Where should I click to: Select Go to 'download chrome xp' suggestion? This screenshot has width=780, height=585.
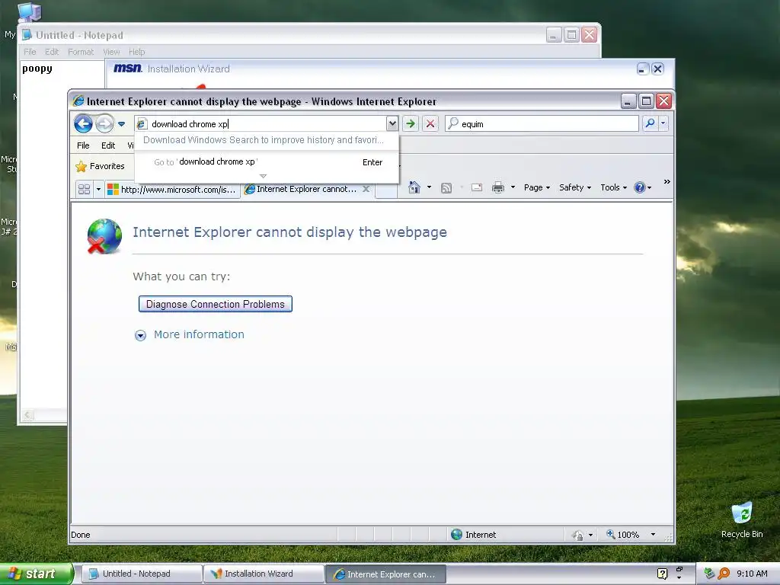[267, 162]
